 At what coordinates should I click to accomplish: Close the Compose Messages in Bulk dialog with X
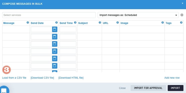[x=182, y=3]
